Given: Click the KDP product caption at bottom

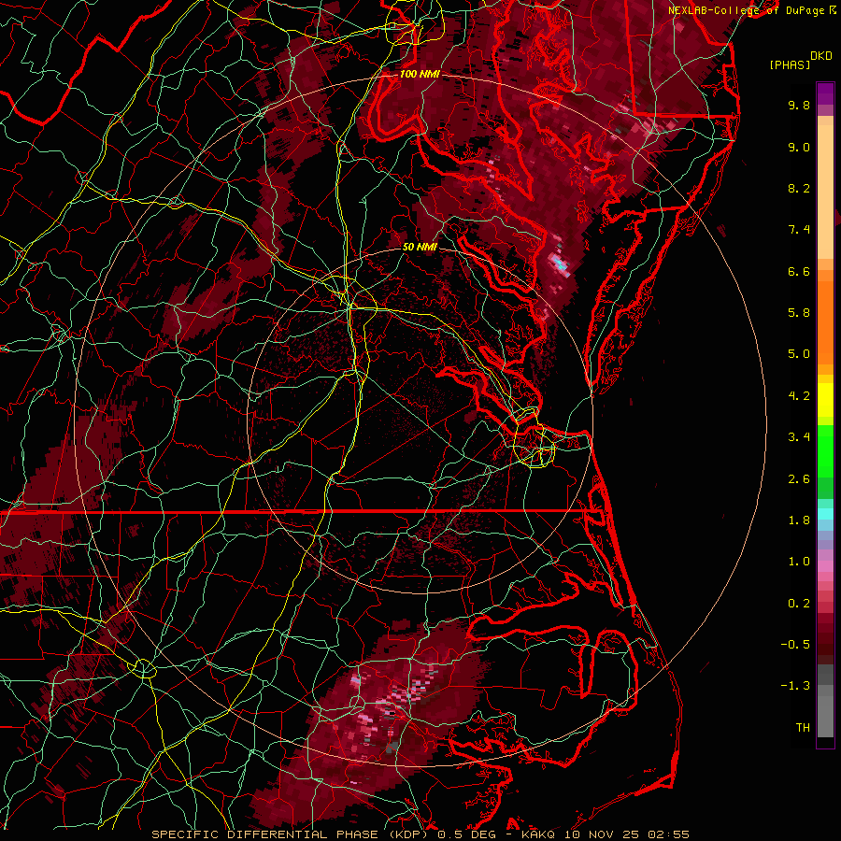Looking at the screenshot, I should coord(420,834).
